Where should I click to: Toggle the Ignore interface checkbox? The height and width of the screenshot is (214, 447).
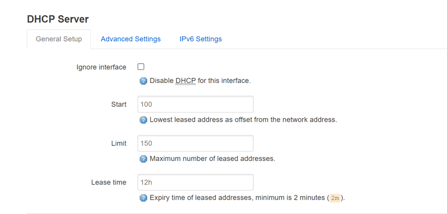click(141, 67)
